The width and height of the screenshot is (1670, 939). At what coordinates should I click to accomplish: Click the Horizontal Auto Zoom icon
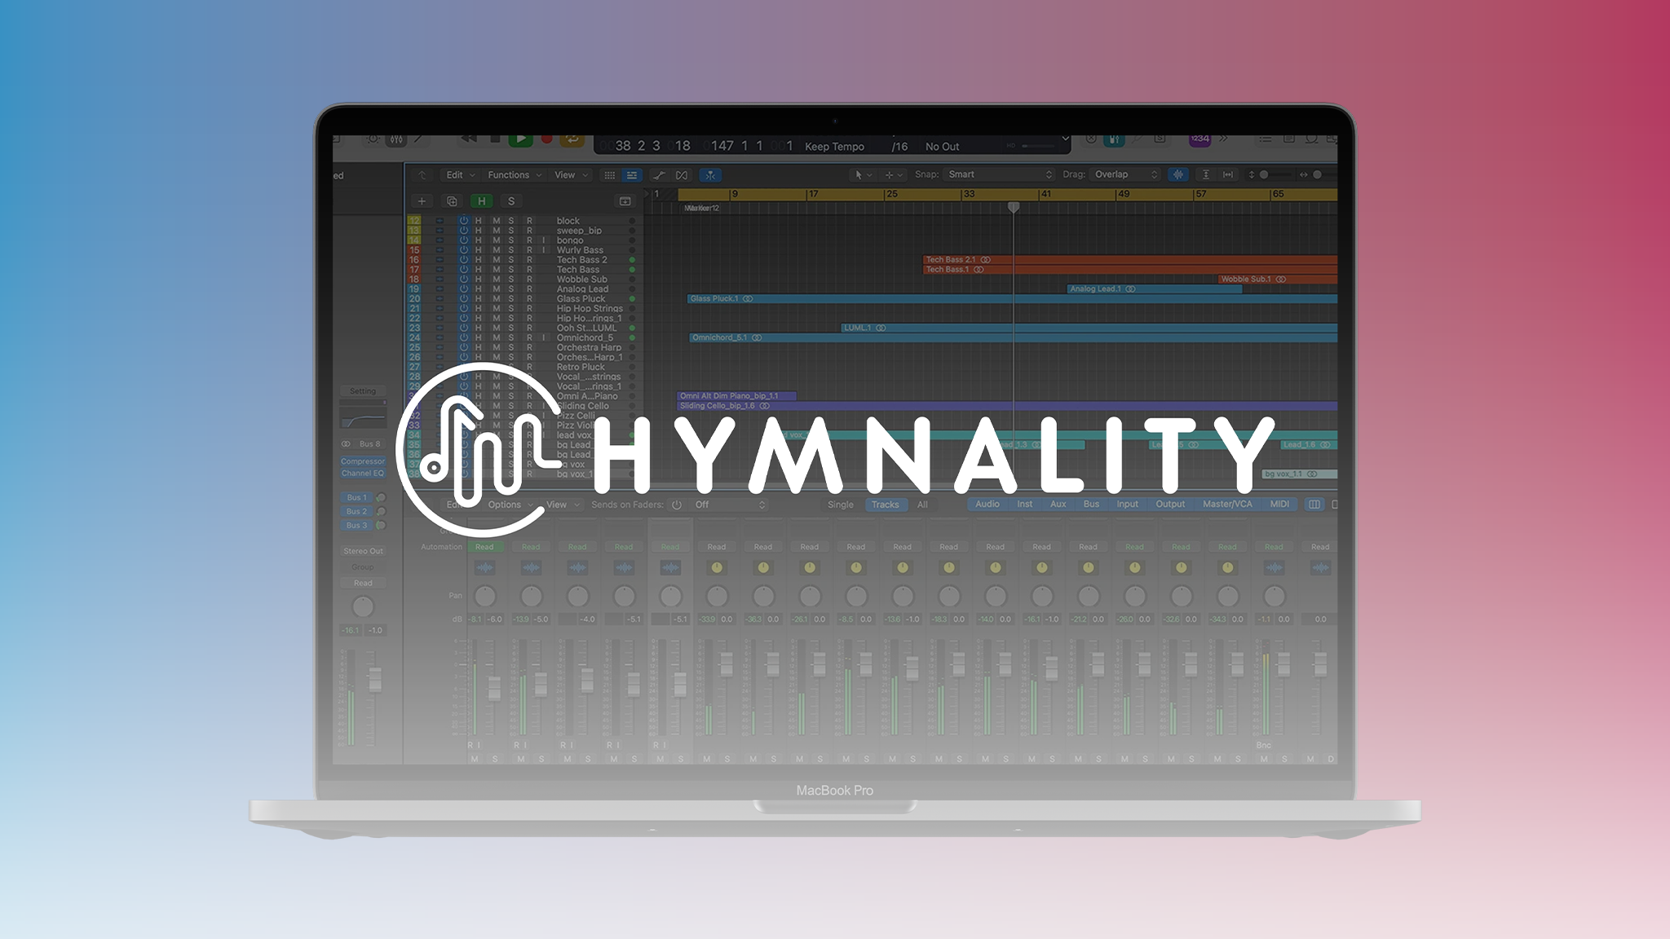coord(1228,174)
